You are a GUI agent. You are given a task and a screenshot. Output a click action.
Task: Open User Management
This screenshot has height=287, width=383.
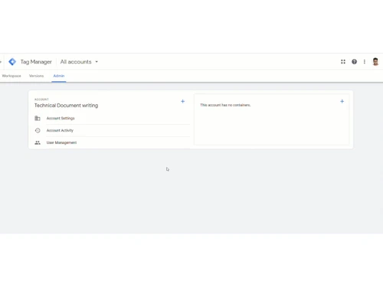61,142
